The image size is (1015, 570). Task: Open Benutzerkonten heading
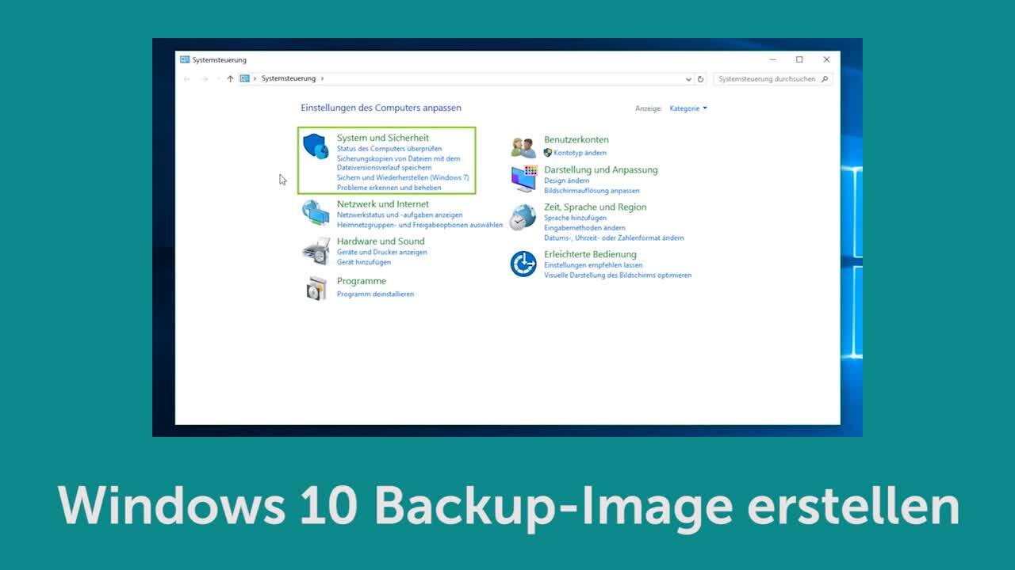tap(576, 140)
